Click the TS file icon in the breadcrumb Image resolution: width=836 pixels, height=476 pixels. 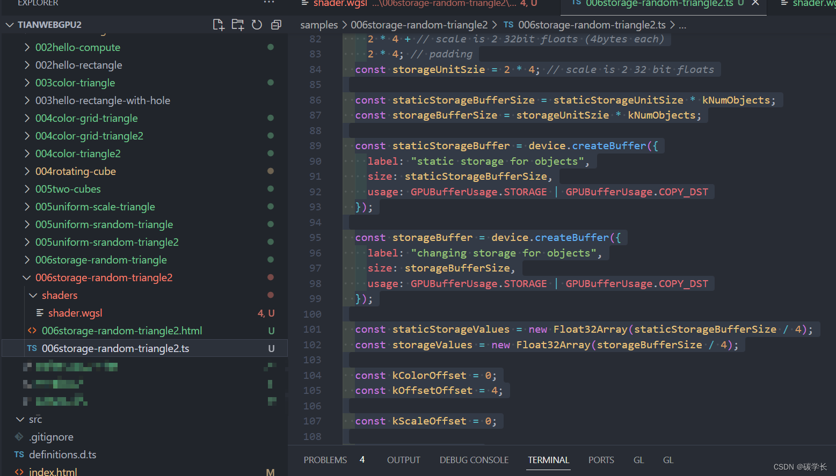[508, 25]
